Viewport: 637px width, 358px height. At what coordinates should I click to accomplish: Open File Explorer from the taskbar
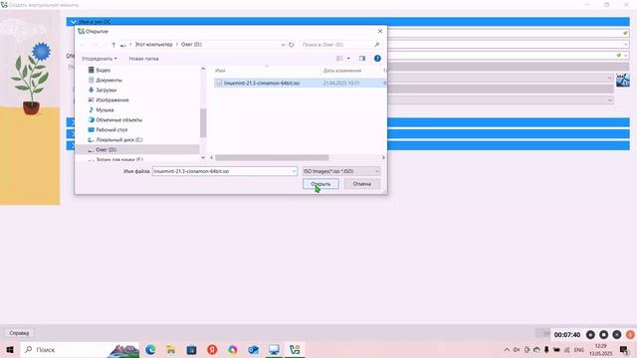171,349
